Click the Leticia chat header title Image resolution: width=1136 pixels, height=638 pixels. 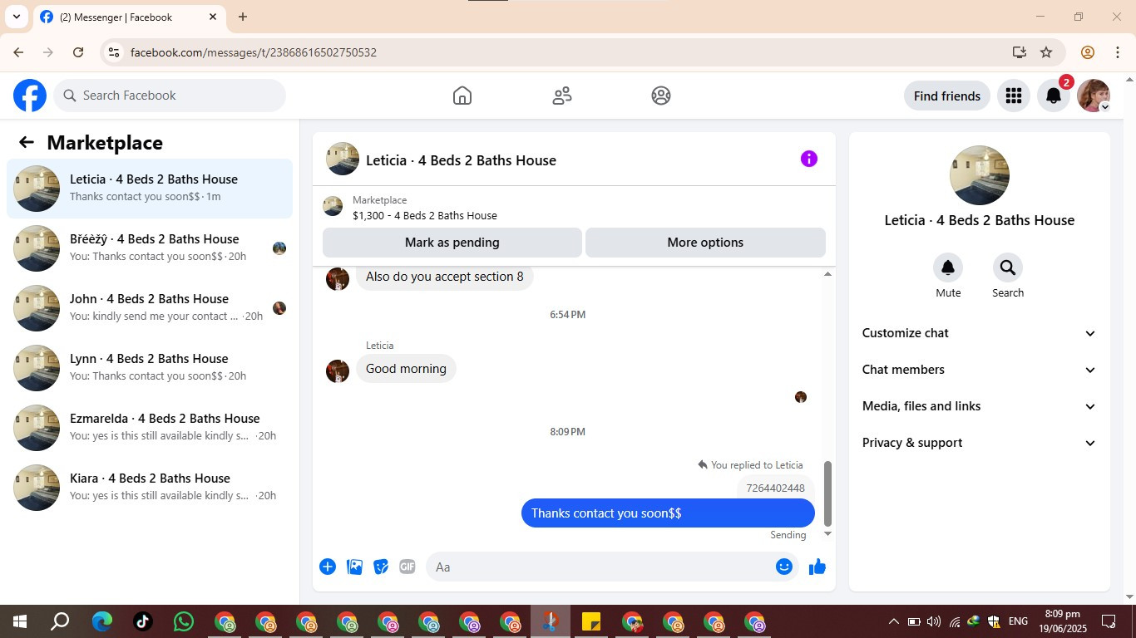tap(461, 160)
